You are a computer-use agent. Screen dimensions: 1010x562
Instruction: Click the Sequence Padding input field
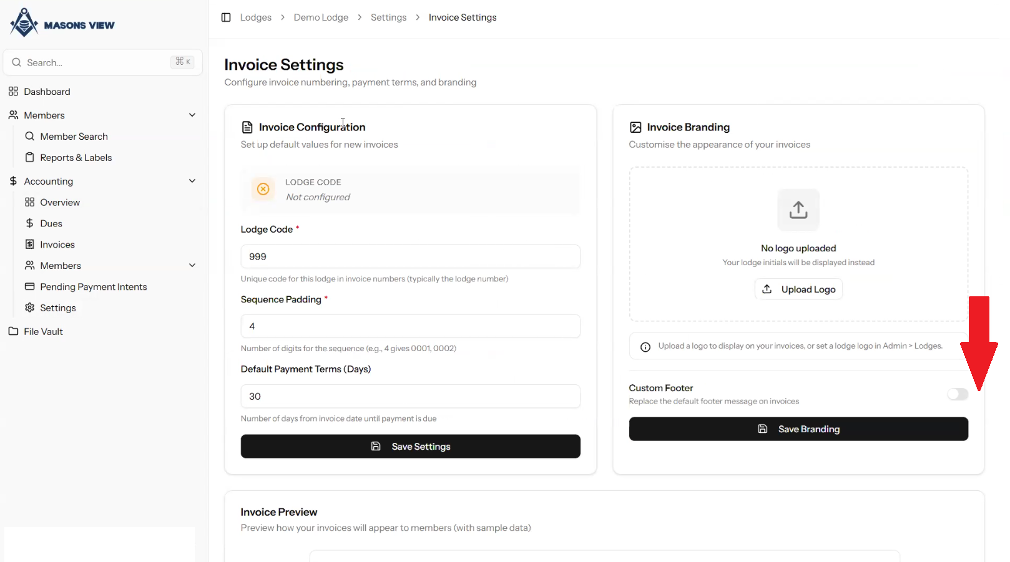410,326
